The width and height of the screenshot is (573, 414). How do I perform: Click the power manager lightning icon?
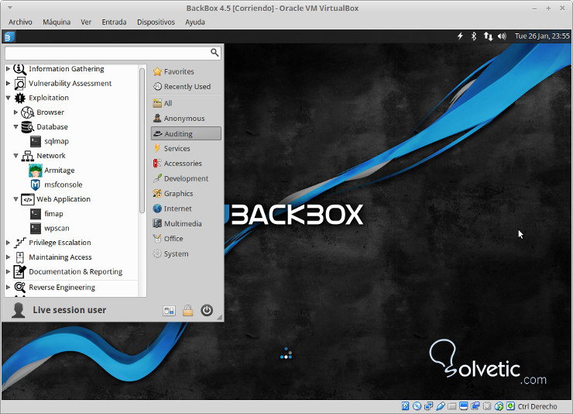point(460,36)
